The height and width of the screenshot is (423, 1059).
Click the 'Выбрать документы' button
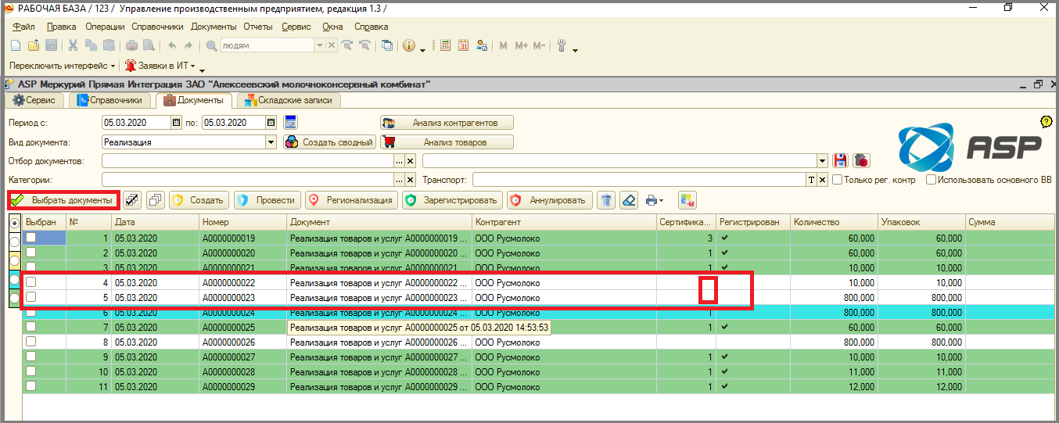tap(63, 200)
